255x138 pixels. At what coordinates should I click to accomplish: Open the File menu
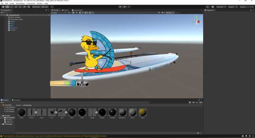point(2,3)
